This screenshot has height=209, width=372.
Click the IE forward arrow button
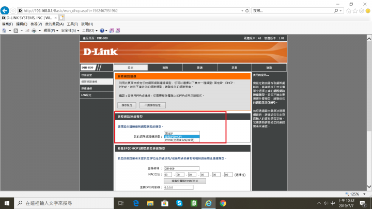[x=13, y=11]
